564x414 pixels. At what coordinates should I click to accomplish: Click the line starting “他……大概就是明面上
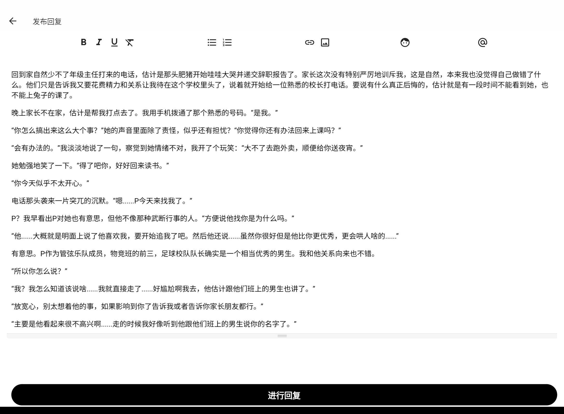(x=205, y=236)
